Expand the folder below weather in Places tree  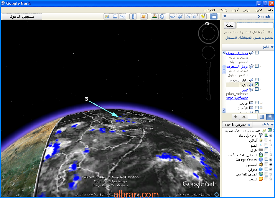(x=261, y=108)
